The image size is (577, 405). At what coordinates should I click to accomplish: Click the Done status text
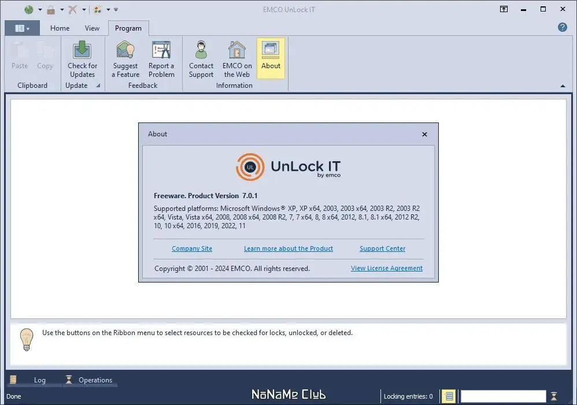(x=14, y=396)
